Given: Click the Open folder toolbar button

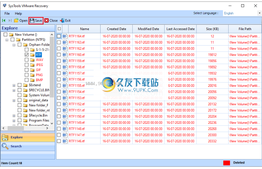Looking at the screenshot, I should (x=21, y=21).
